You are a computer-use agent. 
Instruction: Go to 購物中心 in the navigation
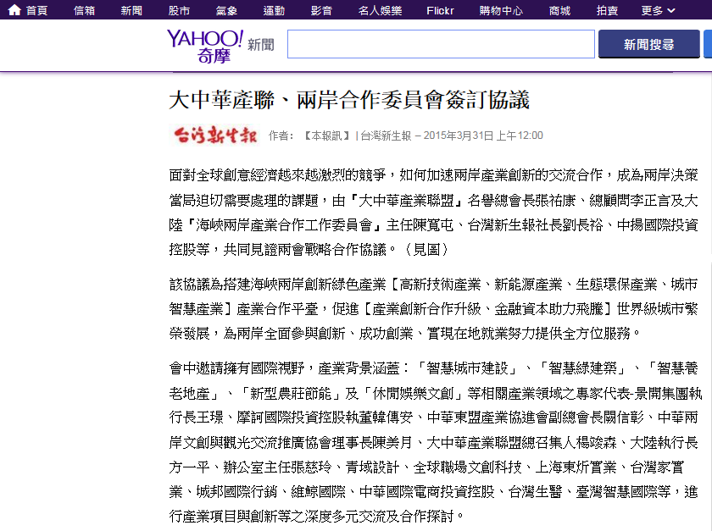[501, 10]
